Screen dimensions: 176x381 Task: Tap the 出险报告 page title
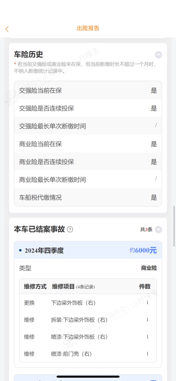(x=88, y=28)
